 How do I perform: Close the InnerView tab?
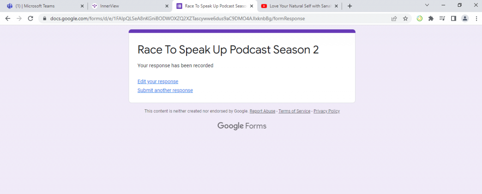click(167, 6)
